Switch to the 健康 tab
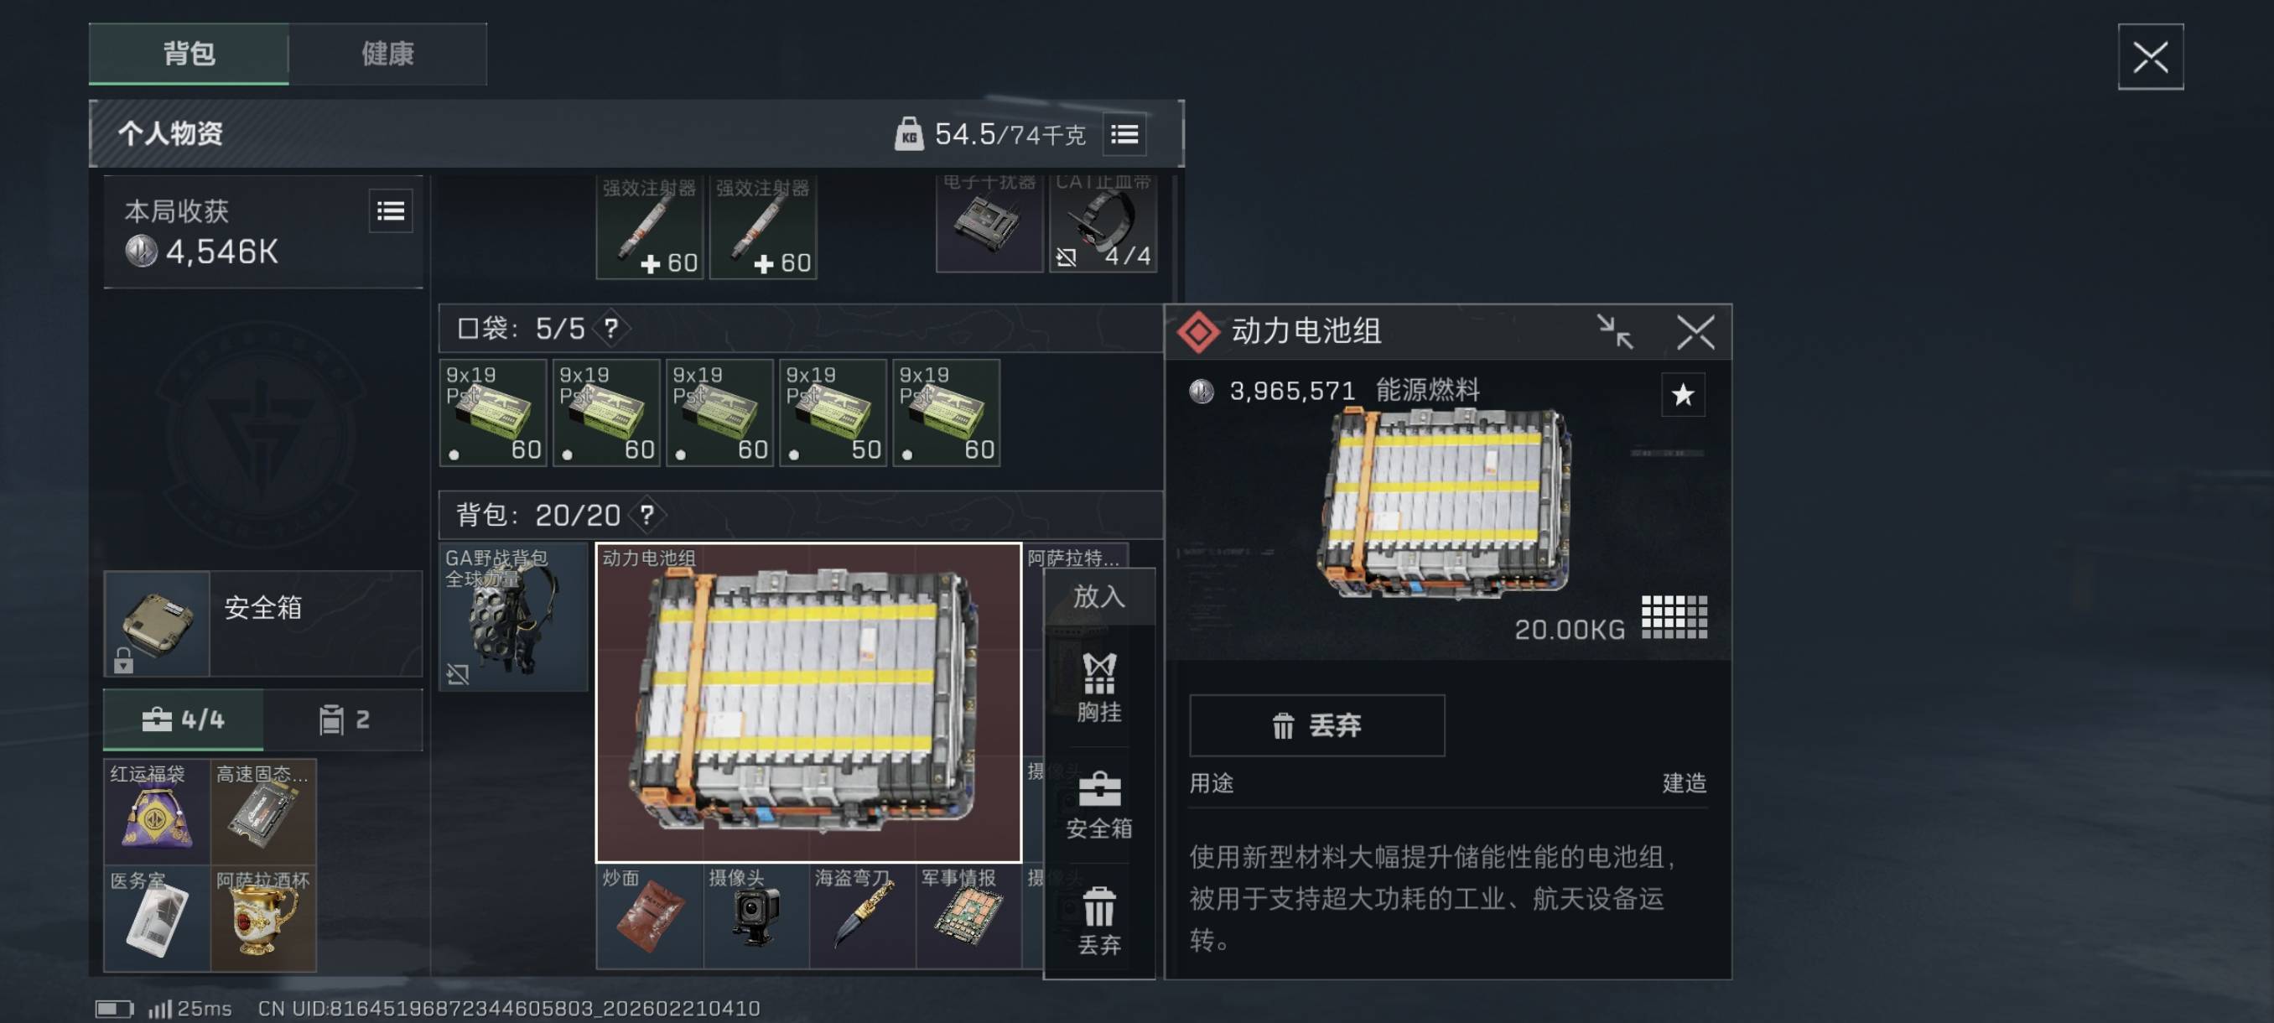 coord(387,54)
